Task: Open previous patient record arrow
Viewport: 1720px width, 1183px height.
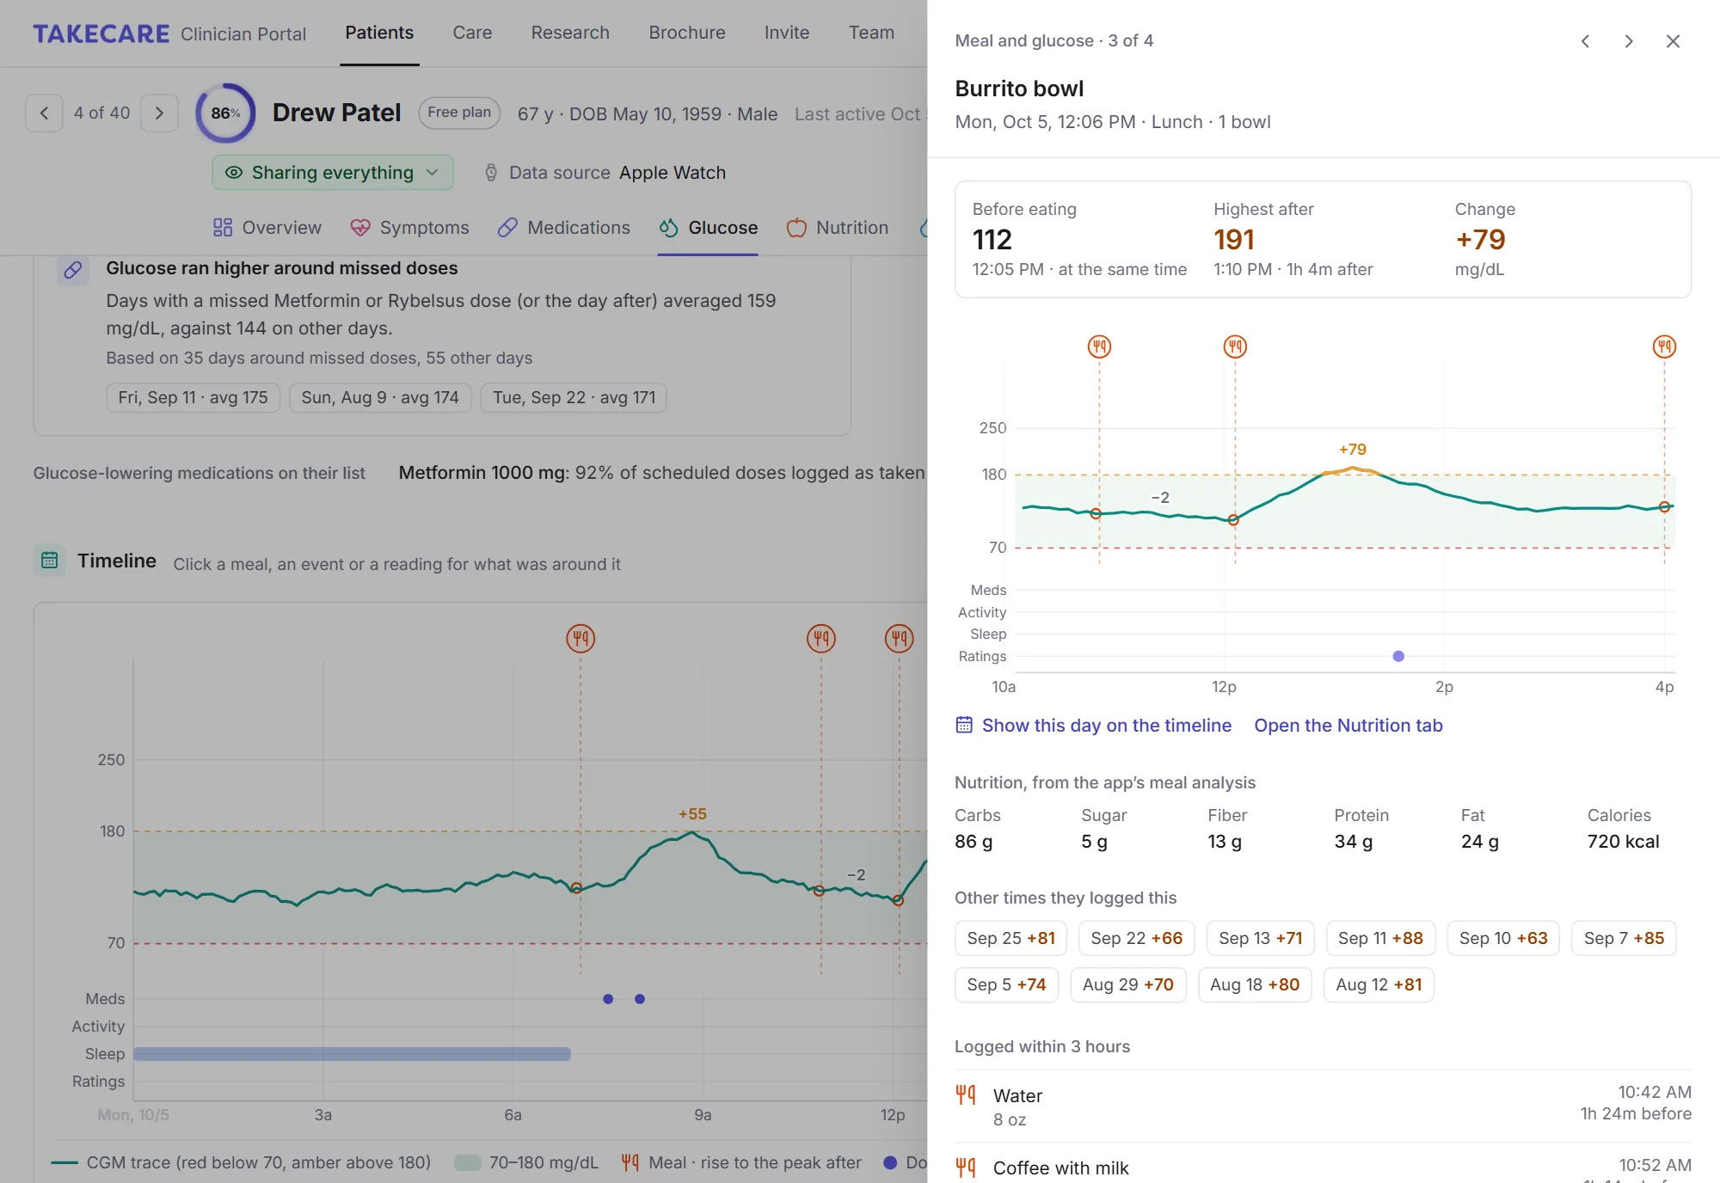Action: (x=44, y=113)
